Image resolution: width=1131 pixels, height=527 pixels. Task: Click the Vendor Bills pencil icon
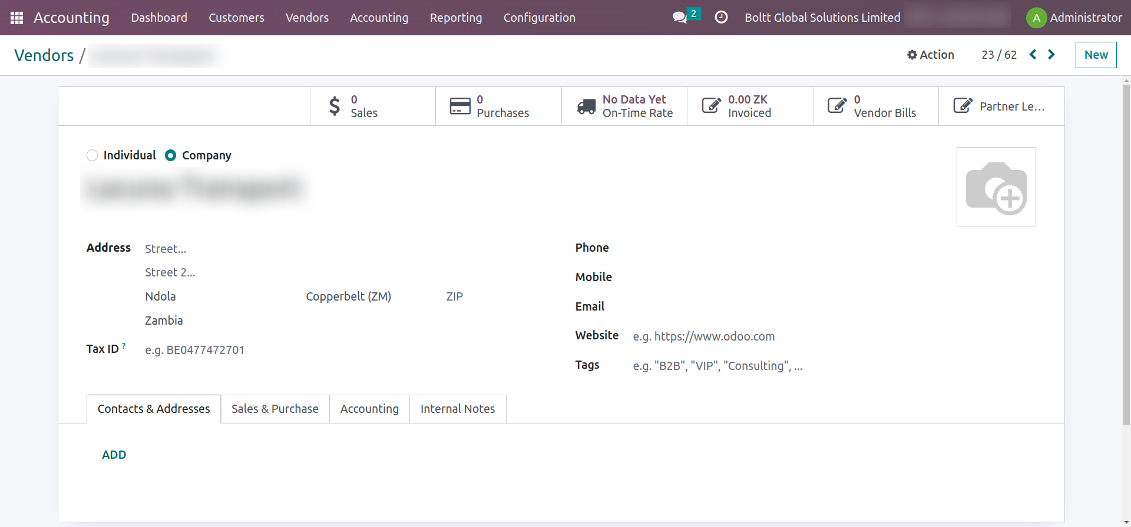[x=837, y=106]
